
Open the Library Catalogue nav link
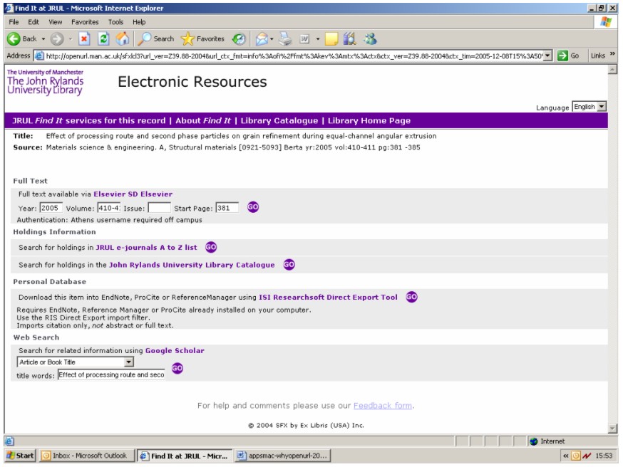tap(279, 120)
